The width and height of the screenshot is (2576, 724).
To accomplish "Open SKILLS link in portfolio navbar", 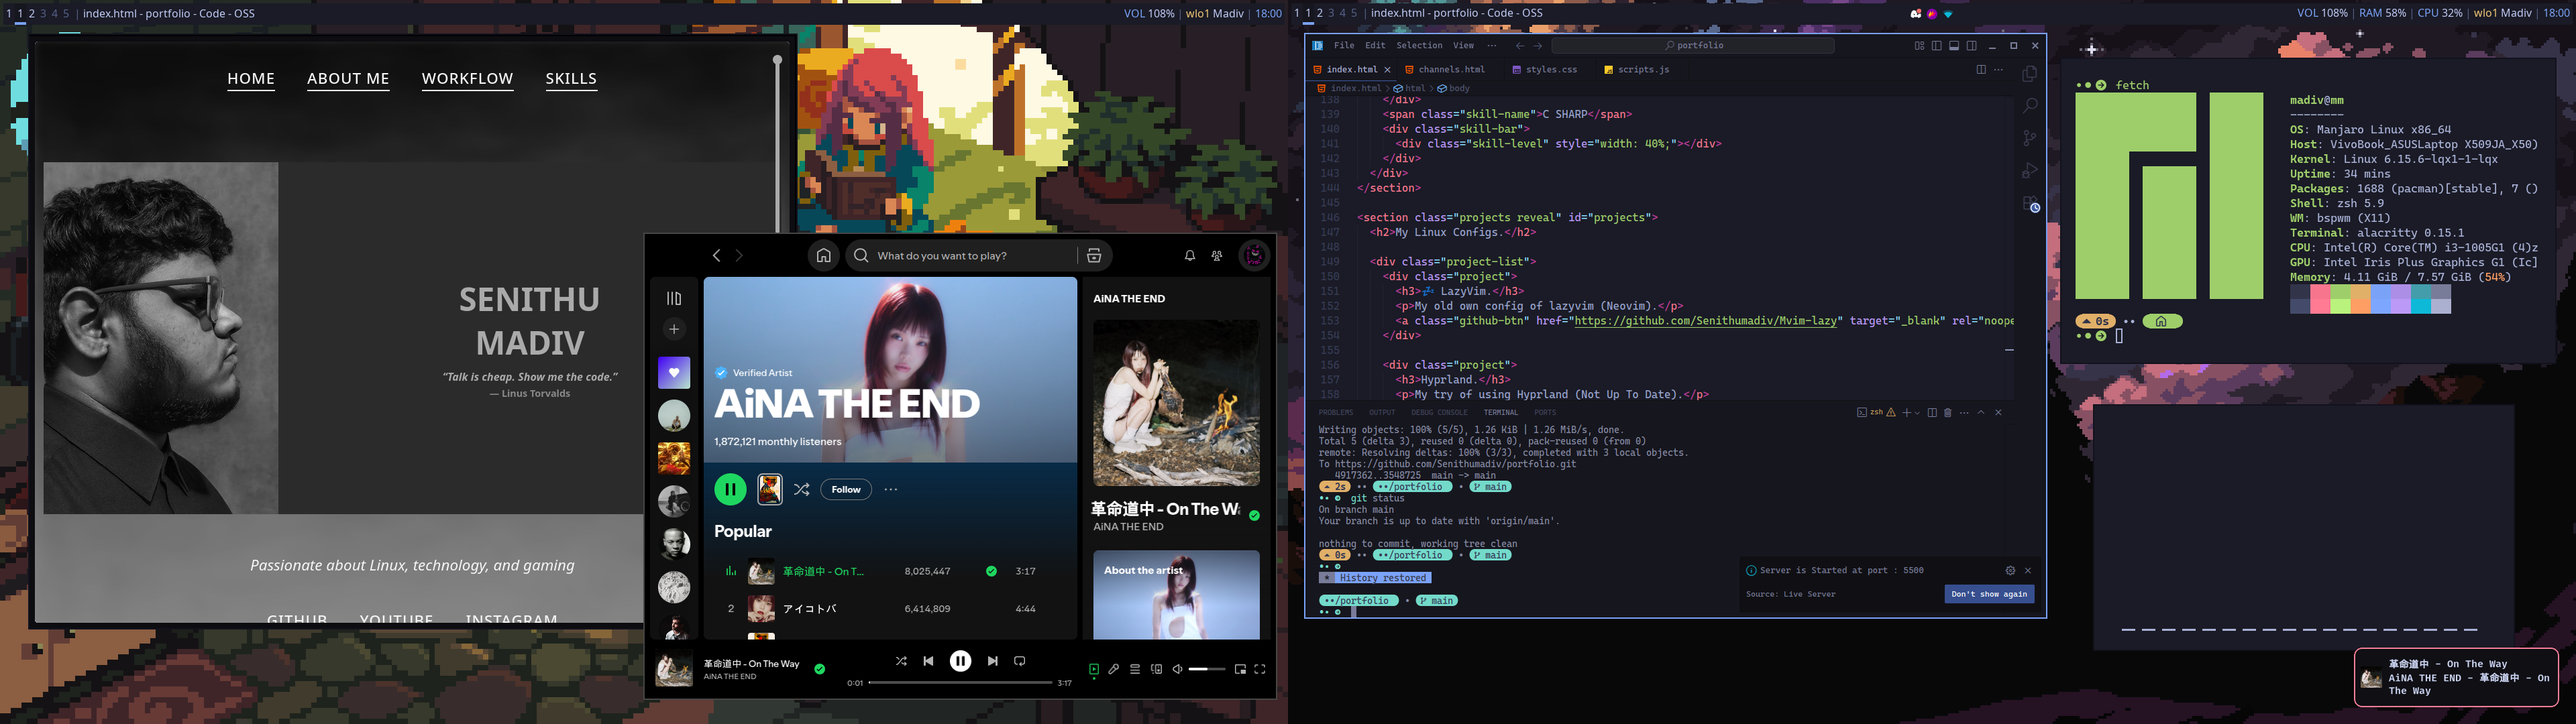I will [571, 79].
